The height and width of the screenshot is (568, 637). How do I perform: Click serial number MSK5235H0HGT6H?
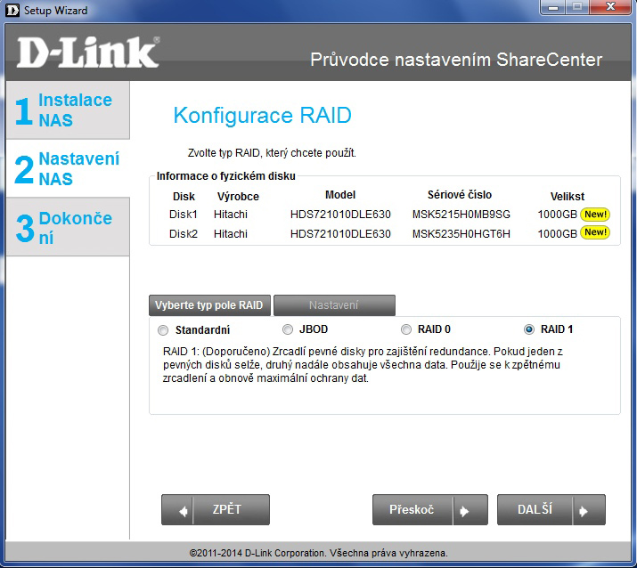tap(461, 234)
